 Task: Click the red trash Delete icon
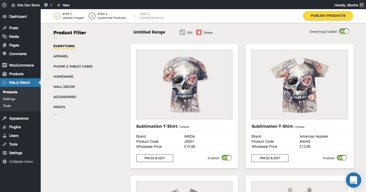(x=199, y=32)
